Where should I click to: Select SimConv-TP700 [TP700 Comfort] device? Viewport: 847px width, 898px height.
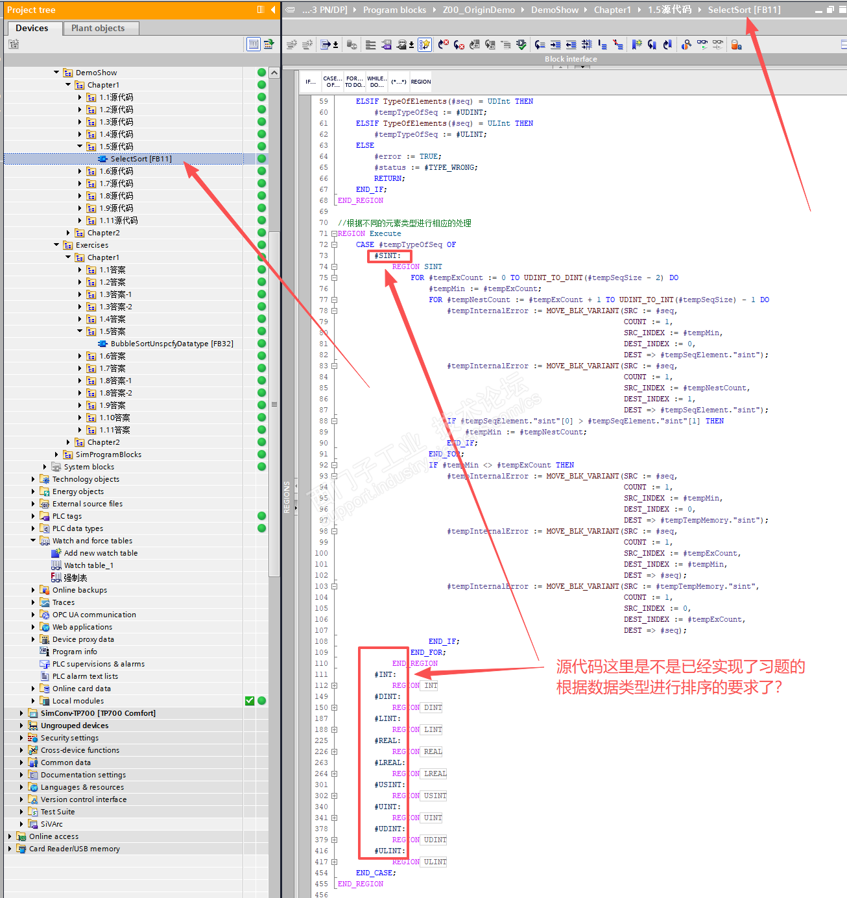[98, 713]
